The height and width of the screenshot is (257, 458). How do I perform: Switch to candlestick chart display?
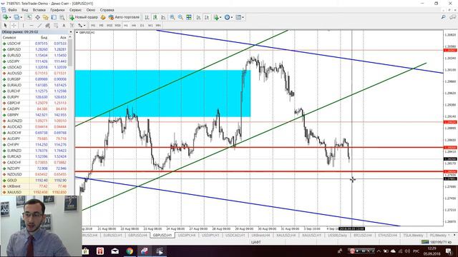point(155,17)
